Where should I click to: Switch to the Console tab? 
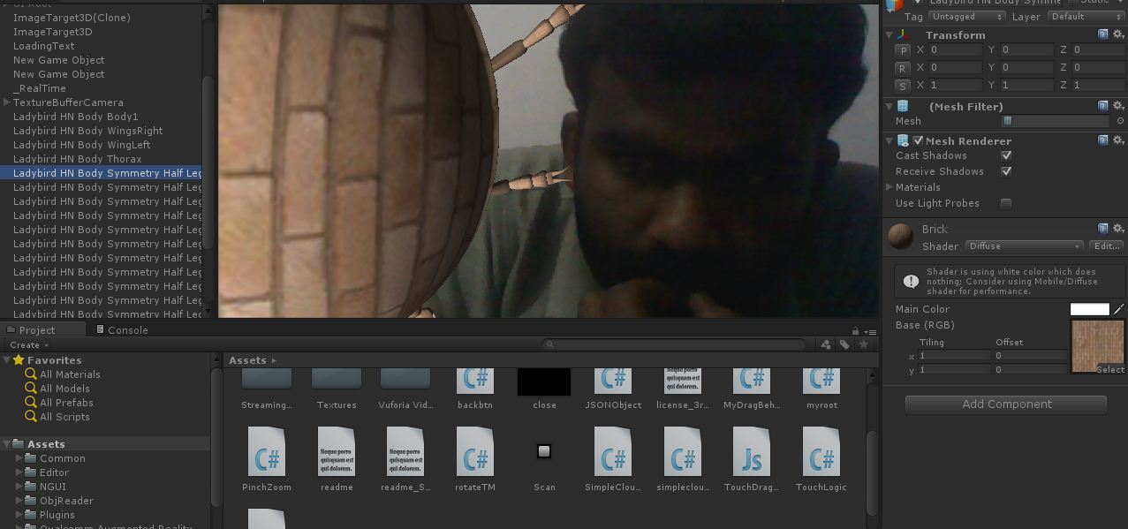coord(123,329)
